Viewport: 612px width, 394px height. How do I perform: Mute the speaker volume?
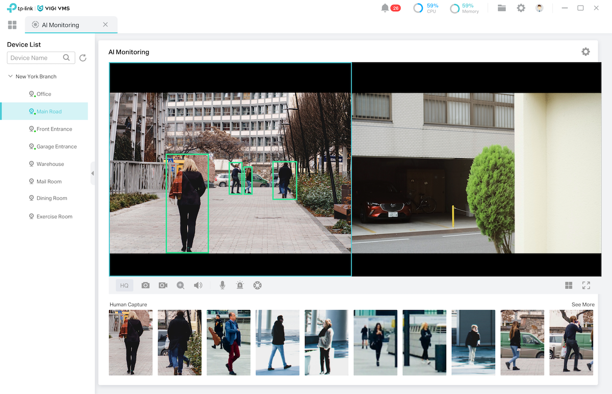coord(198,285)
